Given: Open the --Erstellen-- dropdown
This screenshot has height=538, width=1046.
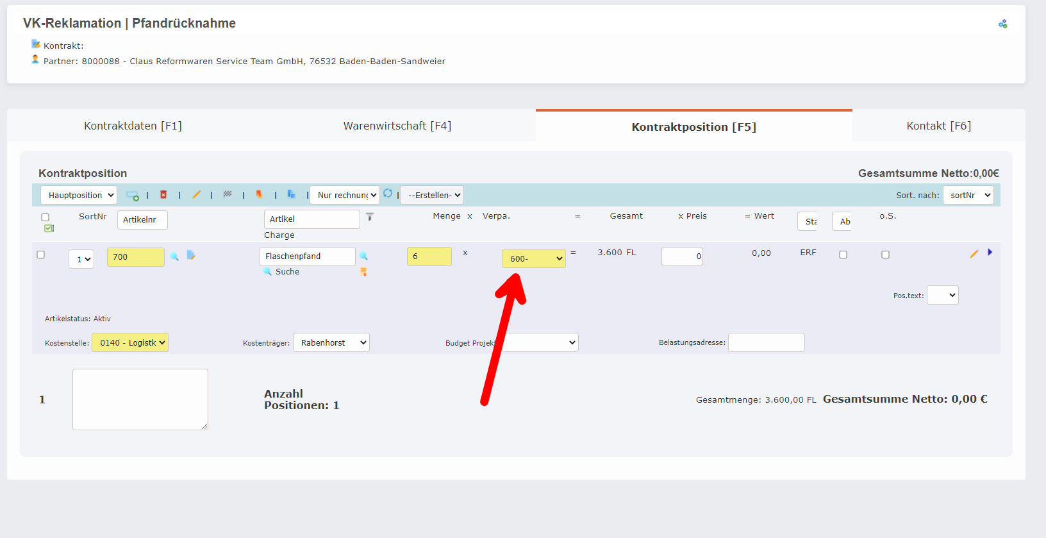Looking at the screenshot, I should pyautogui.click(x=432, y=195).
